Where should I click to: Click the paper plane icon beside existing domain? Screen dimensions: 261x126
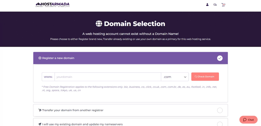tap(40, 124)
